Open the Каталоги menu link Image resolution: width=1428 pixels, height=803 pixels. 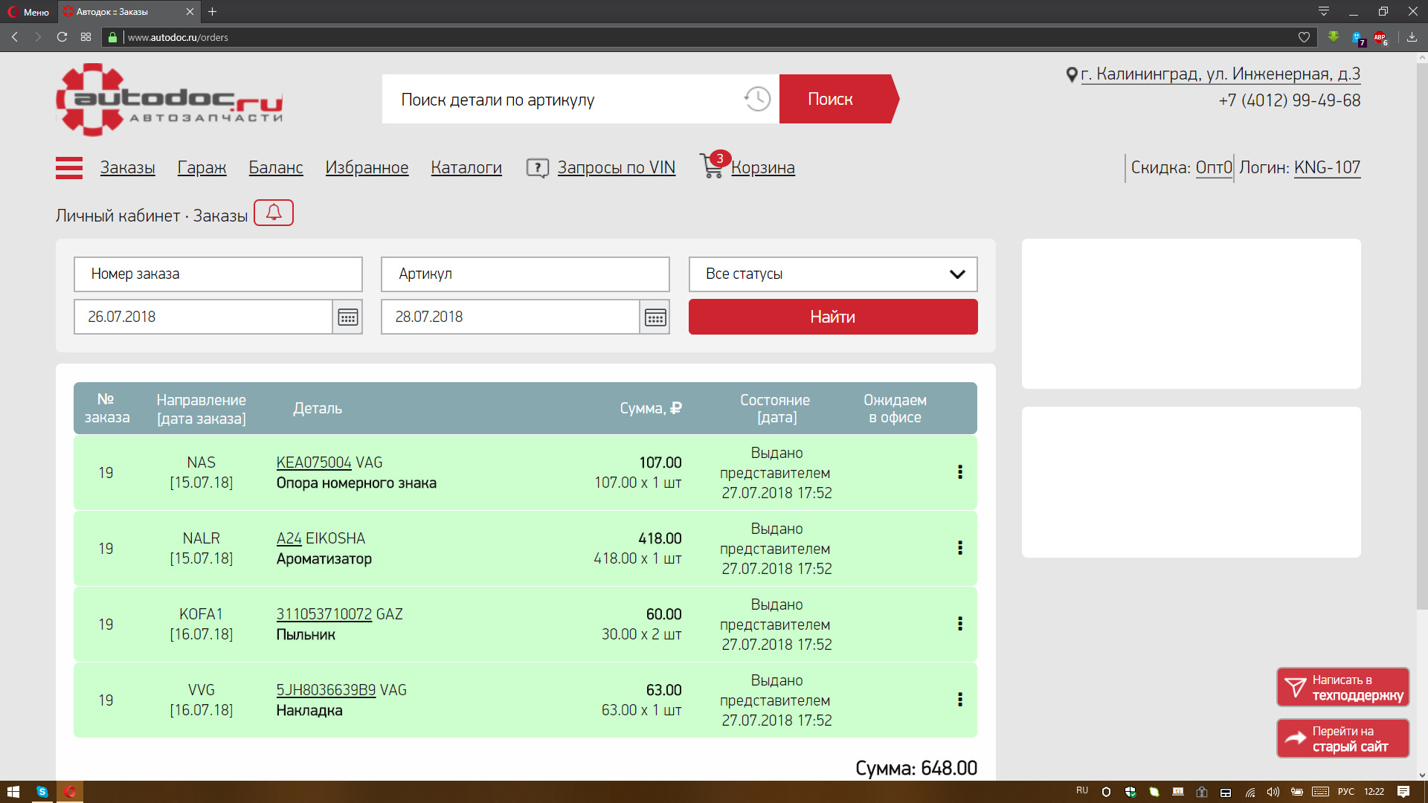pos(466,168)
